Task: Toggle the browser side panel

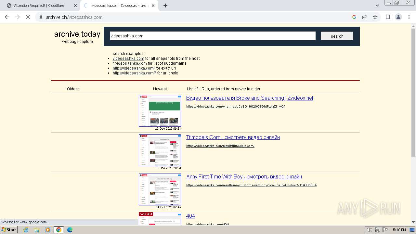Action: click(388, 17)
